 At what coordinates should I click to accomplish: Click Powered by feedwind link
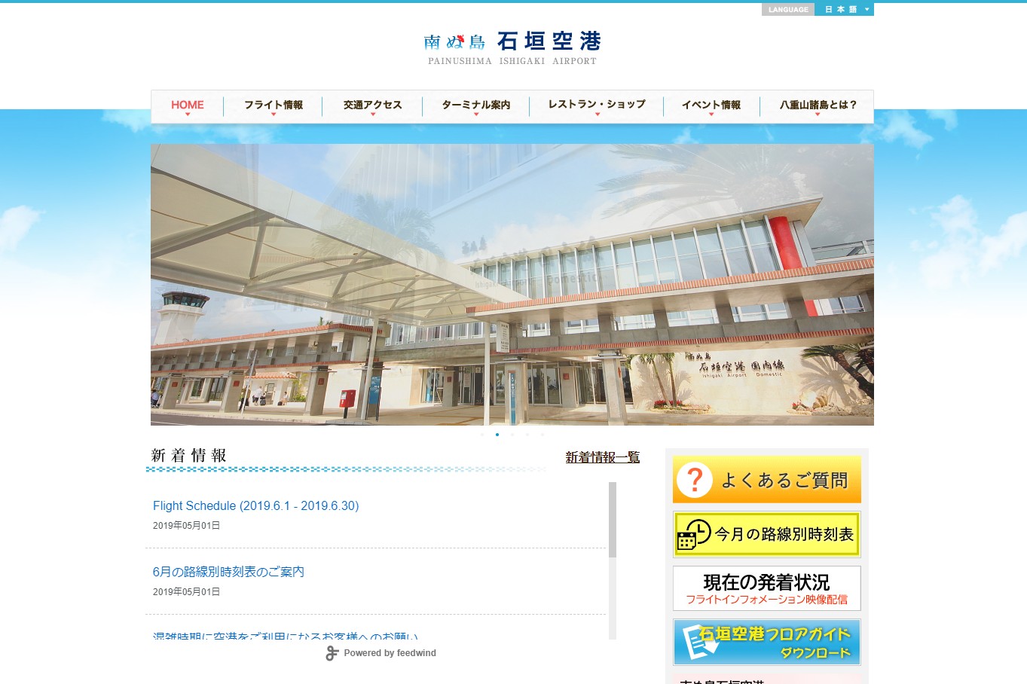(390, 653)
